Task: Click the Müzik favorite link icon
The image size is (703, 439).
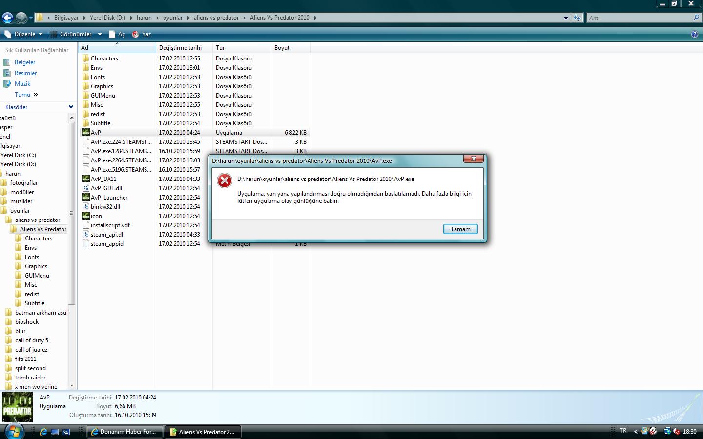Action: (x=7, y=84)
